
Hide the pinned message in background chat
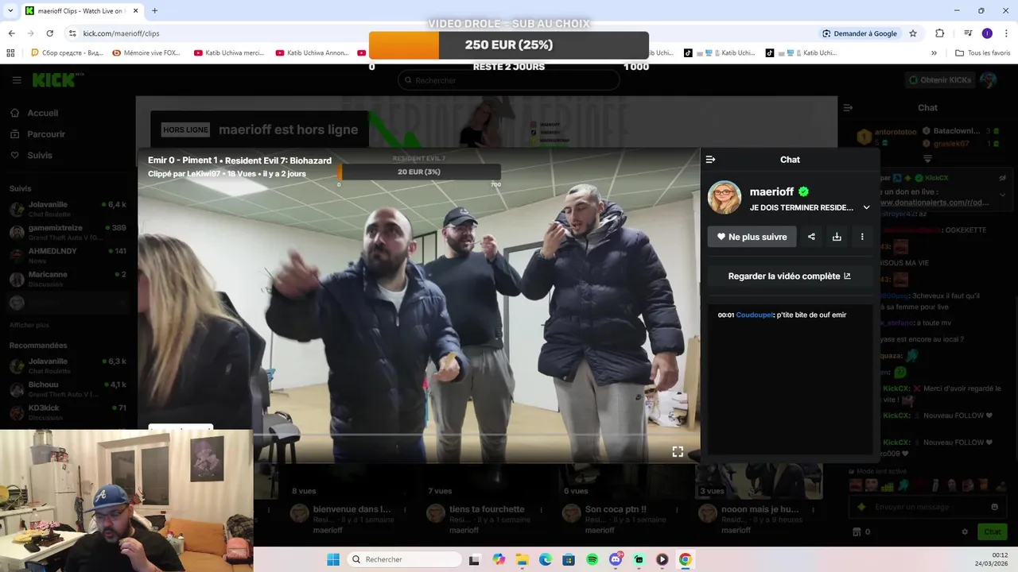tap(1003, 178)
